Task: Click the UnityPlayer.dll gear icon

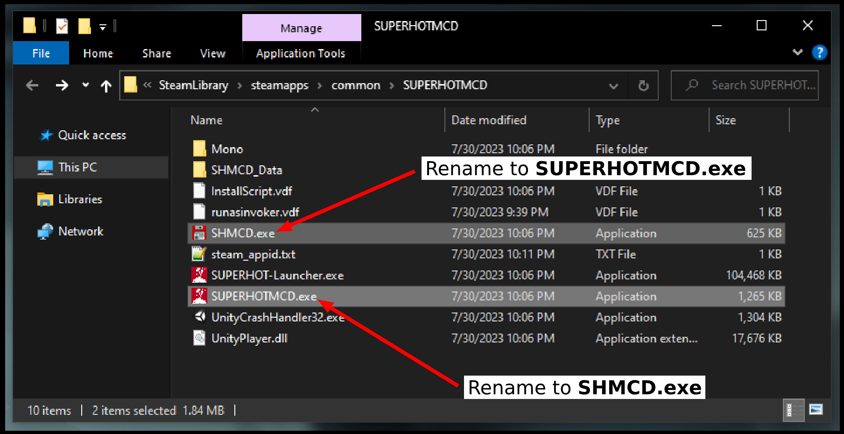Action: pos(199,338)
